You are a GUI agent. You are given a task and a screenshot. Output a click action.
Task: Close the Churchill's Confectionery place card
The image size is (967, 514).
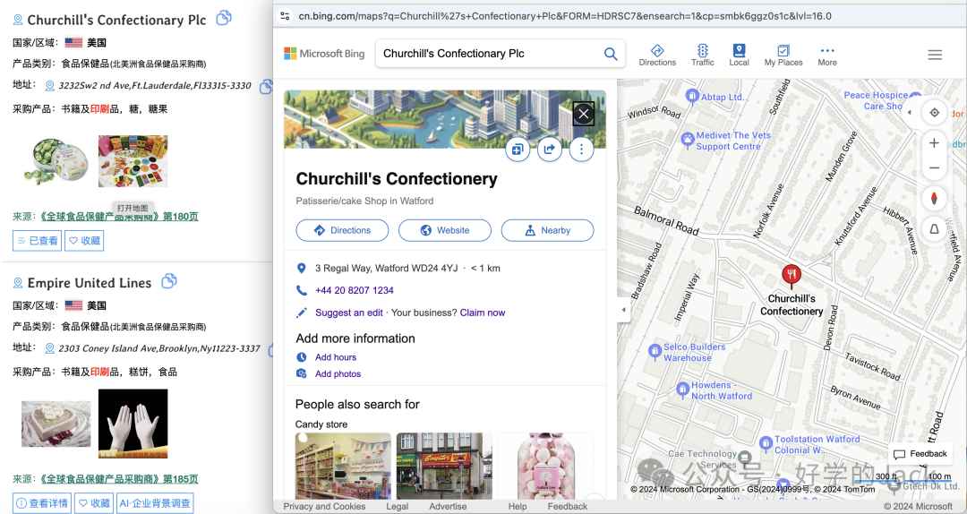(x=584, y=114)
